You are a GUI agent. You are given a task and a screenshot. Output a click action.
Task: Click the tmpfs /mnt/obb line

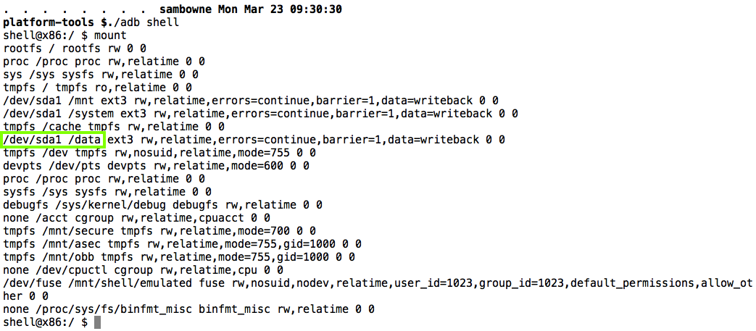click(x=179, y=256)
